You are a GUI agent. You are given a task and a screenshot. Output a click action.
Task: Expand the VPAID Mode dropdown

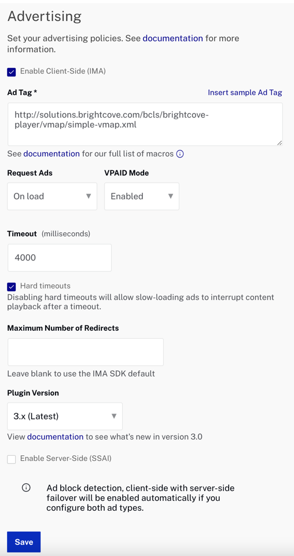(142, 196)
